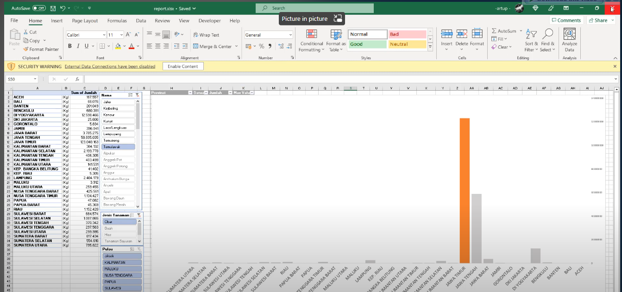The image size is (622, 292).
Task: Click the Sort & Filter icon
Action: click(532, 35)
